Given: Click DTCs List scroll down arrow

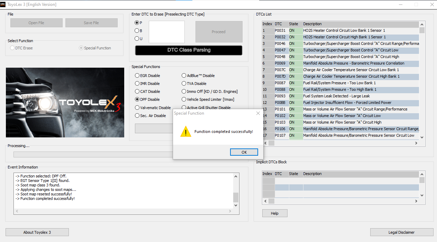Looking at the screenshot, I should click(x=422, y=137).
